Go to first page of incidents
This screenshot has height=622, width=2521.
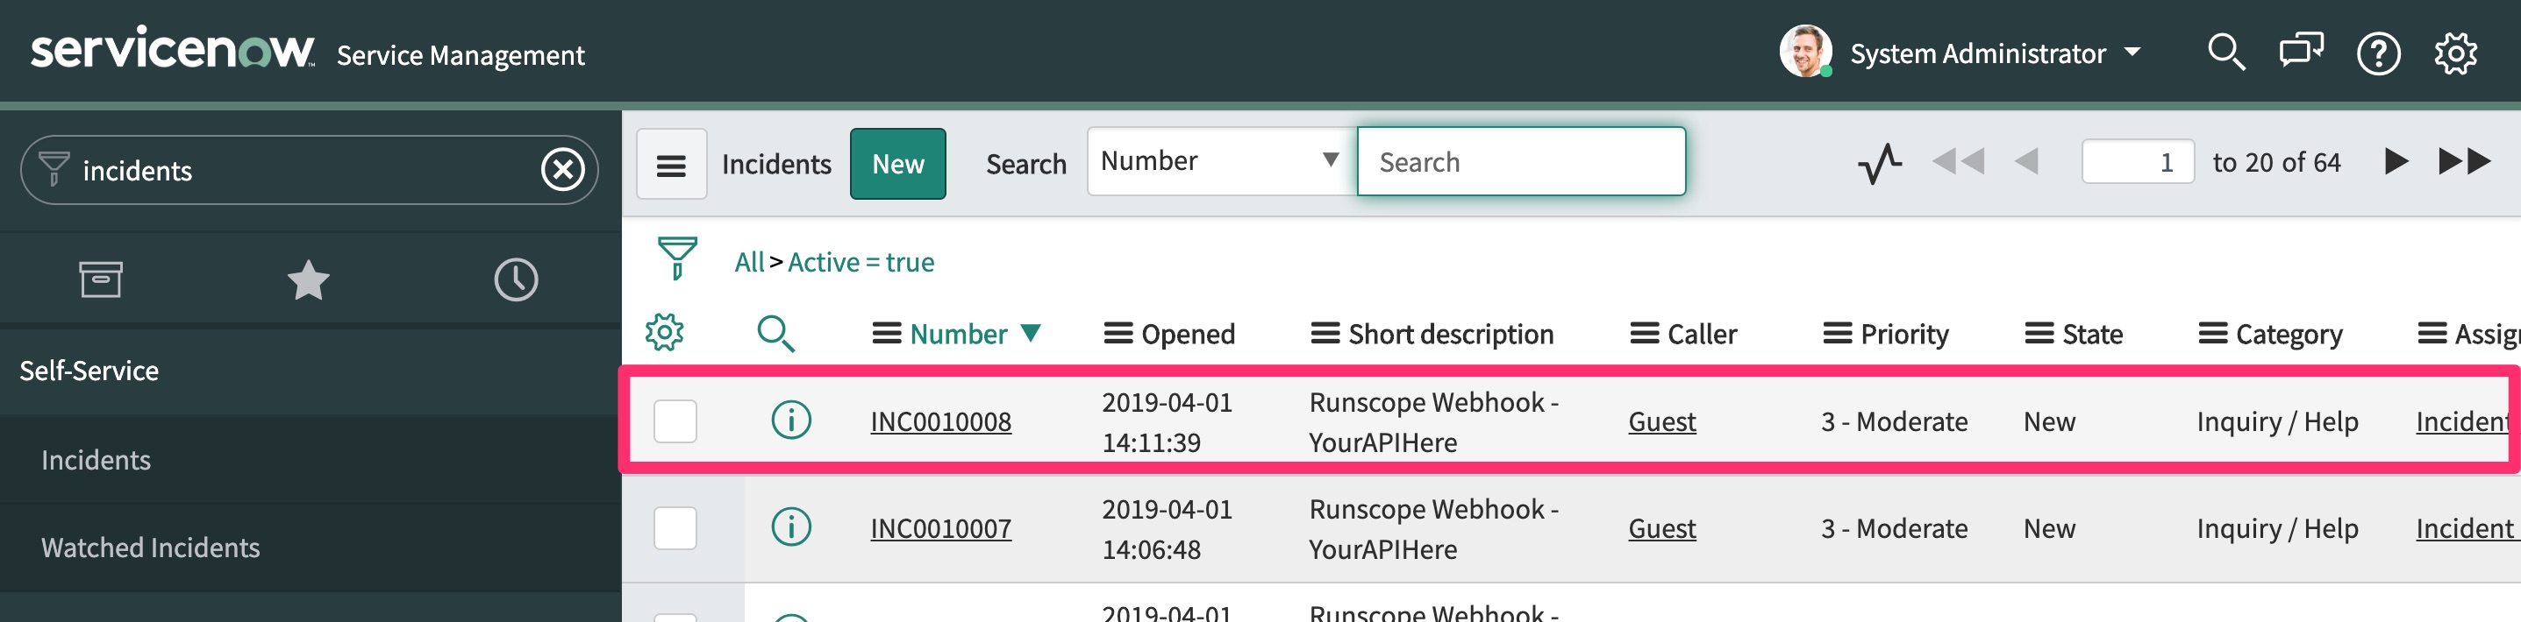(1958, 161)
